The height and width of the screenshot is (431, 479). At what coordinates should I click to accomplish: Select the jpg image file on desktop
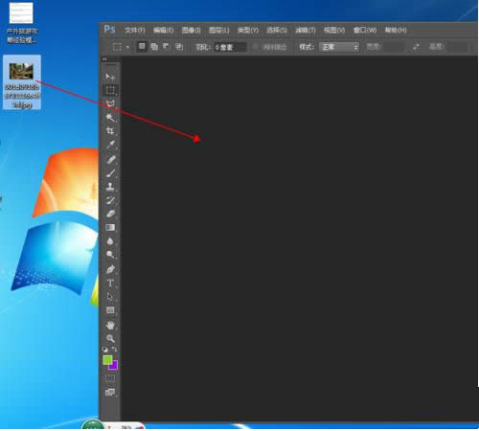pos(22,82)
